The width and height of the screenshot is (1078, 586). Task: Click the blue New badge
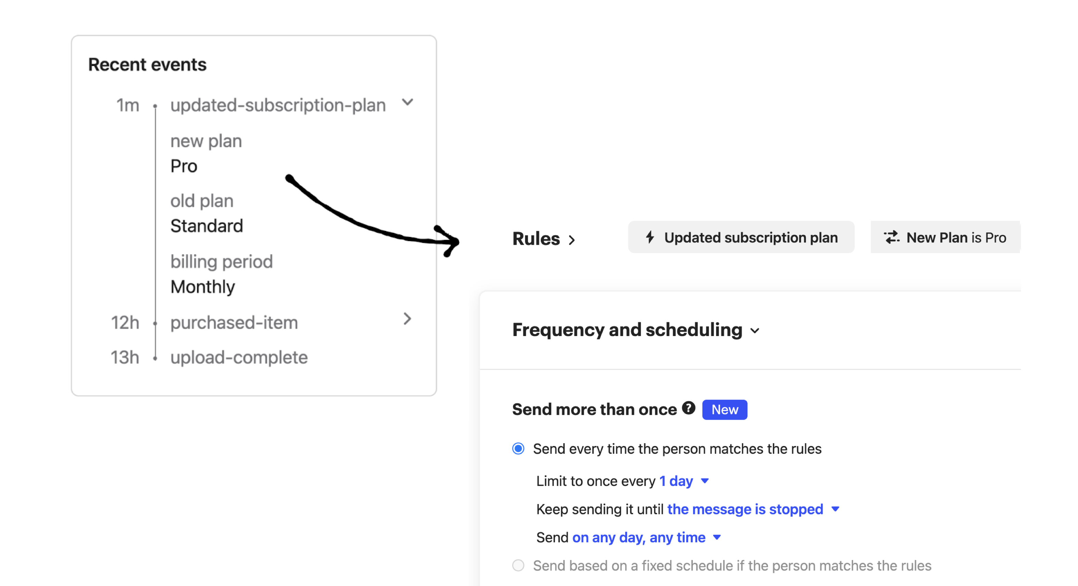(x=724, y=409)
